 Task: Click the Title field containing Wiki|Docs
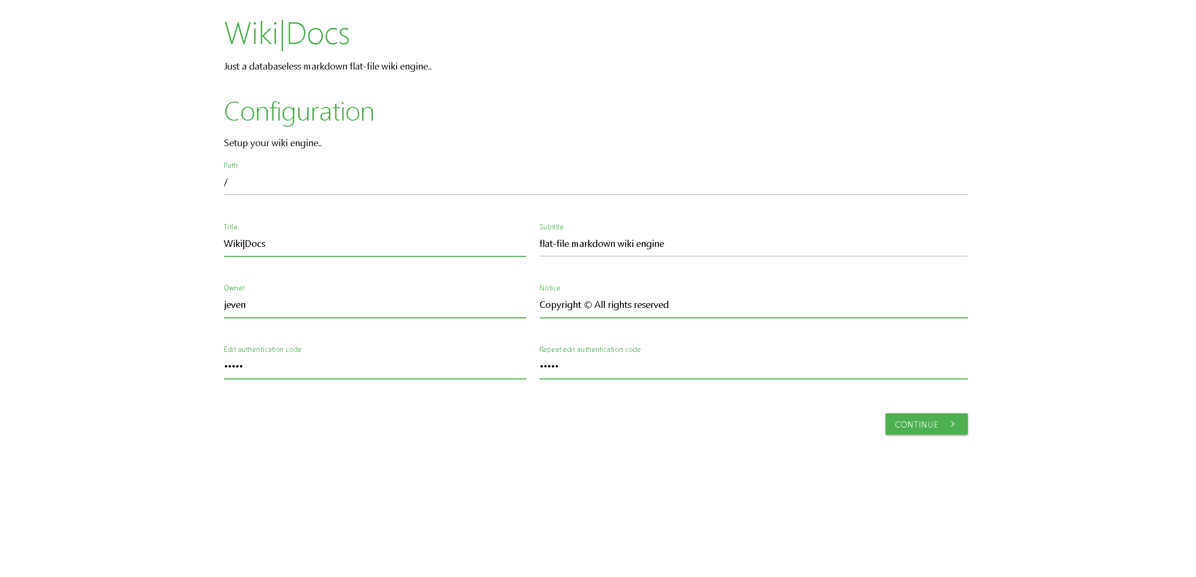coord(374,244)
